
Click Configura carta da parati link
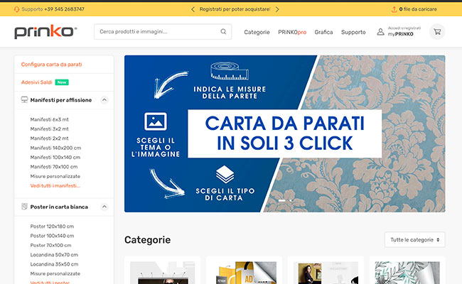point(52,65)
